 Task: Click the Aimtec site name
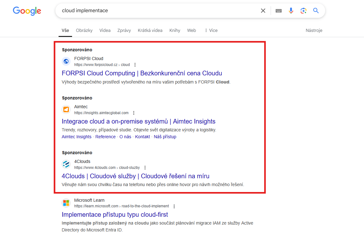coord(81,107)
